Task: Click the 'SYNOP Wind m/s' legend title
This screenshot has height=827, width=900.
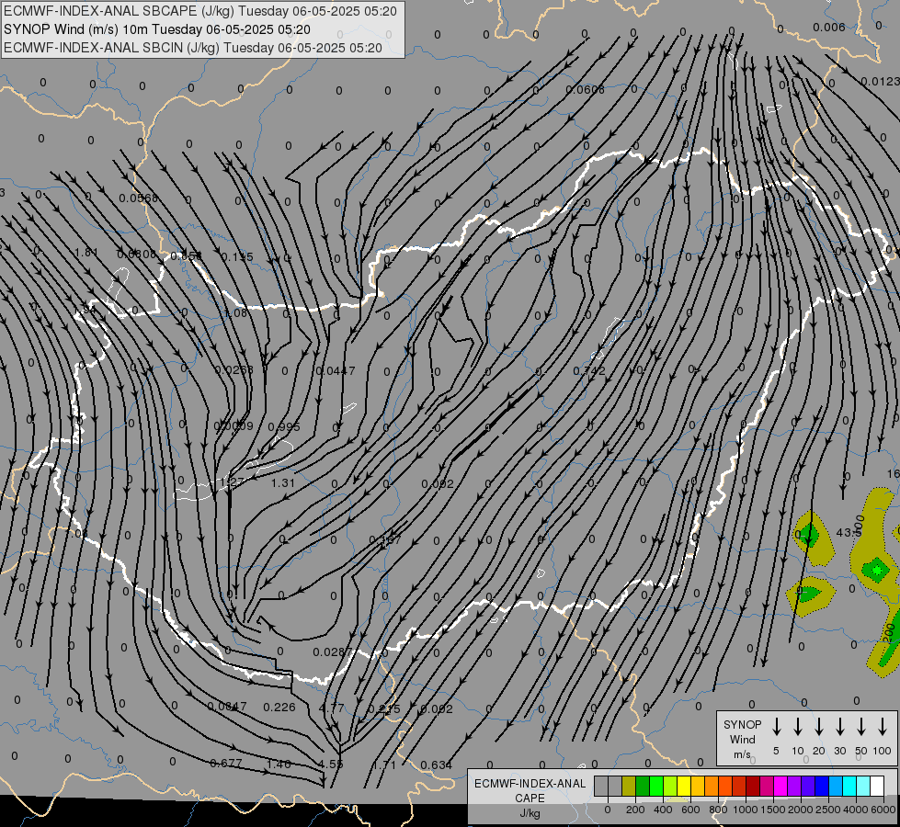Action: [x=742, y=739]
